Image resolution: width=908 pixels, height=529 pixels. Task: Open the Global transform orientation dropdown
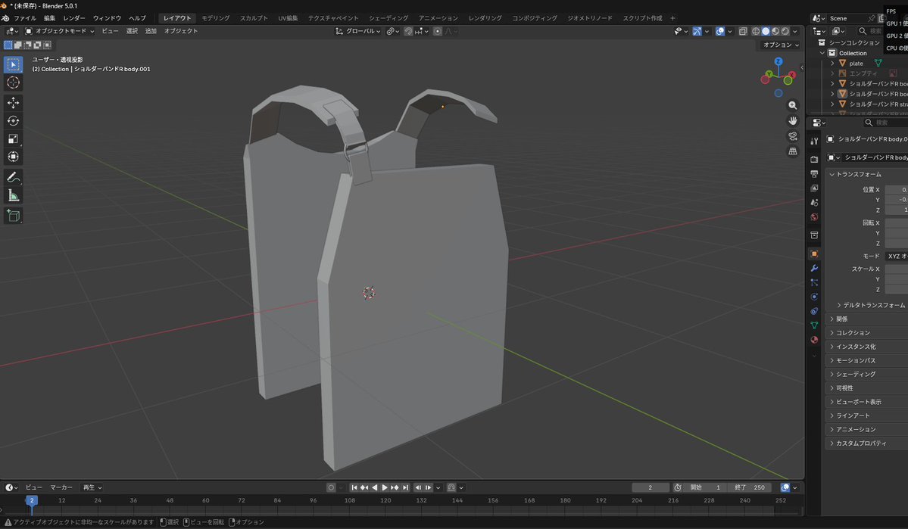pos(358,31)
